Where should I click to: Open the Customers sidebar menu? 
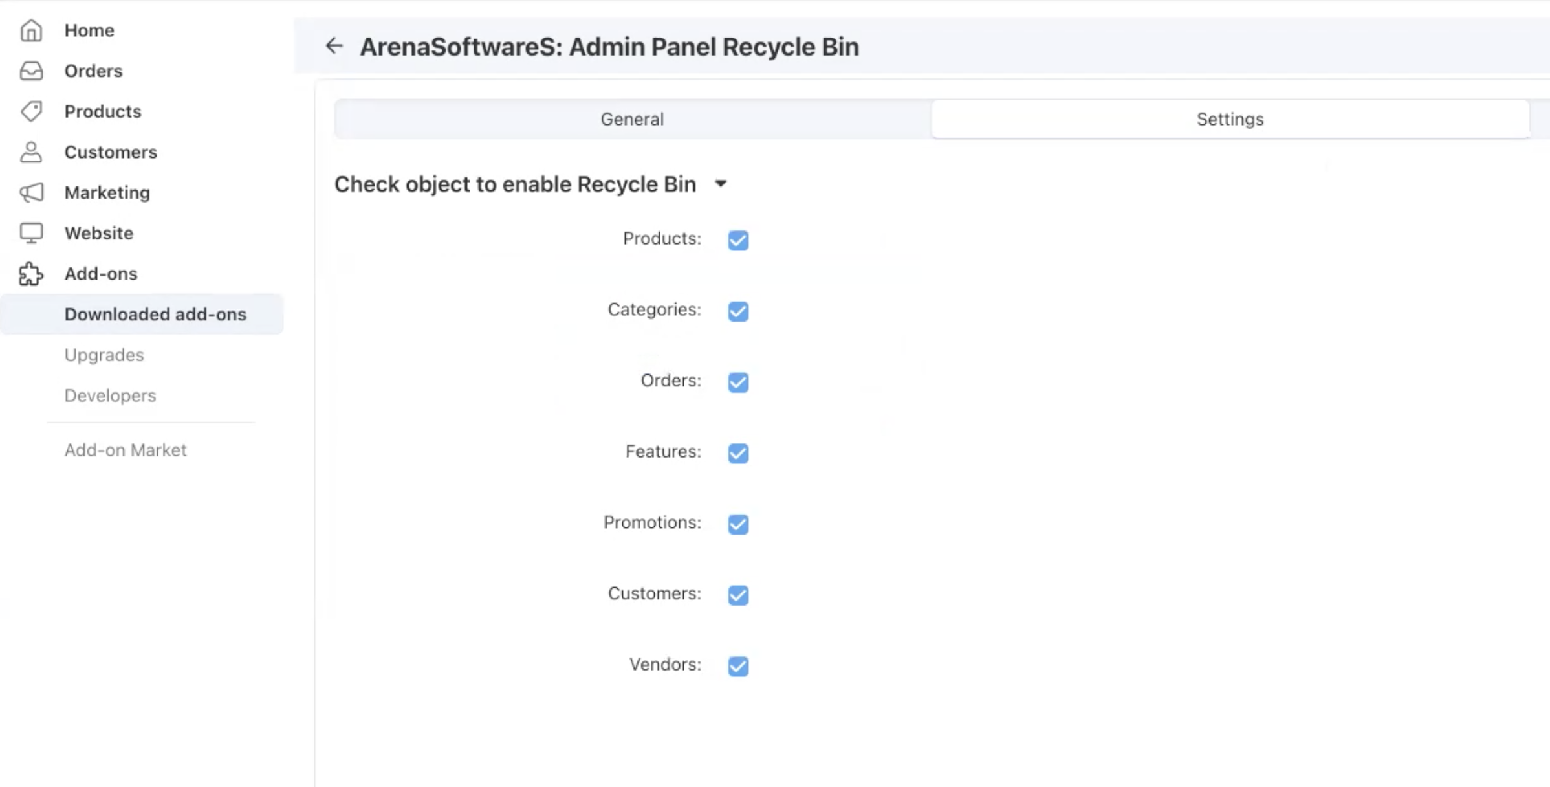coord(111,152)
